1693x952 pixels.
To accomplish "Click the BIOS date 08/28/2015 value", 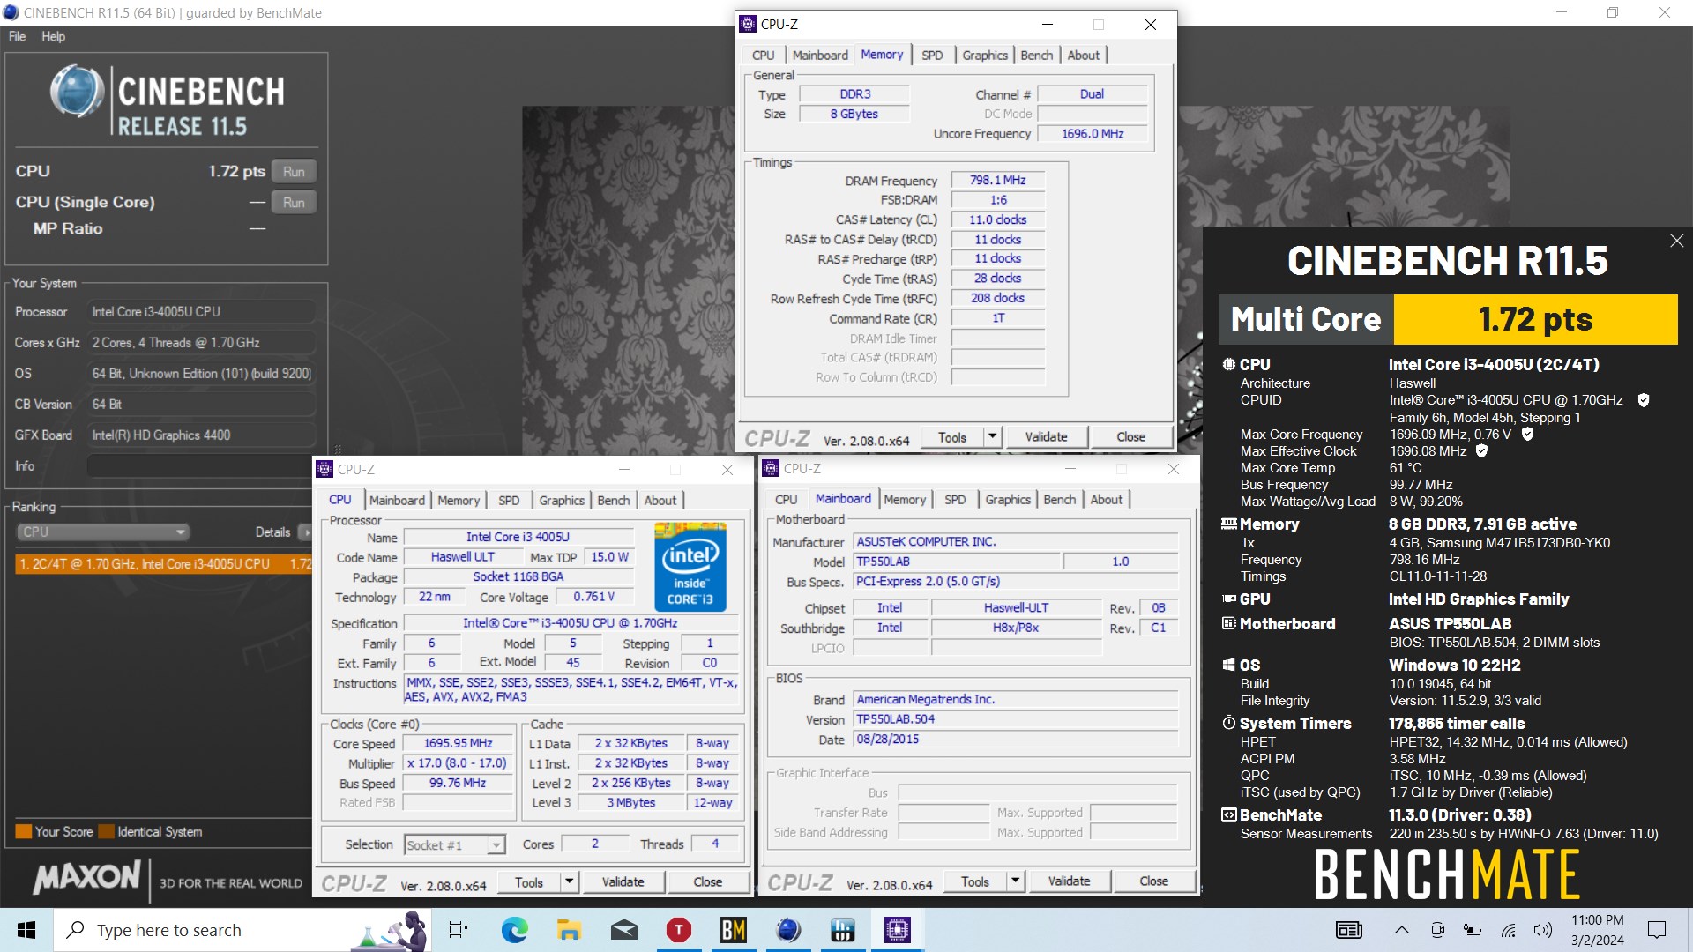I will (1016, 740).
